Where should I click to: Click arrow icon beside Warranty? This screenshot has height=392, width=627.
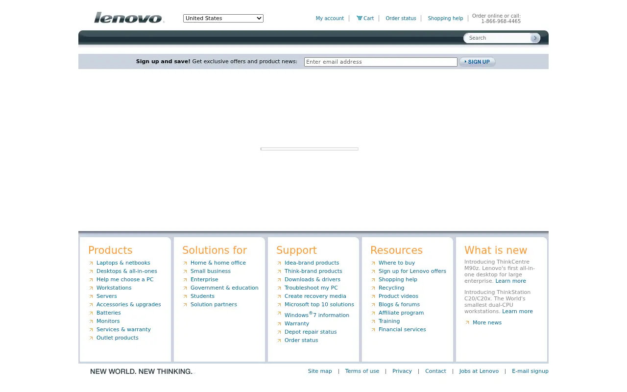click(x=279, y=324)
